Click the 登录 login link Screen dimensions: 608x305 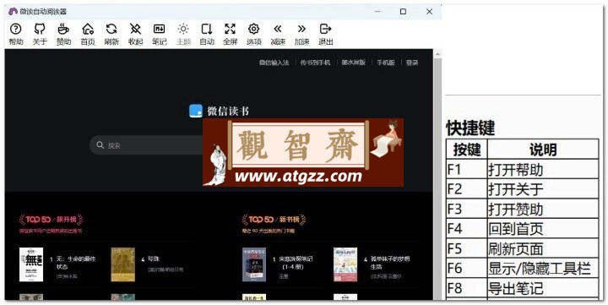(x=412, y=63)
